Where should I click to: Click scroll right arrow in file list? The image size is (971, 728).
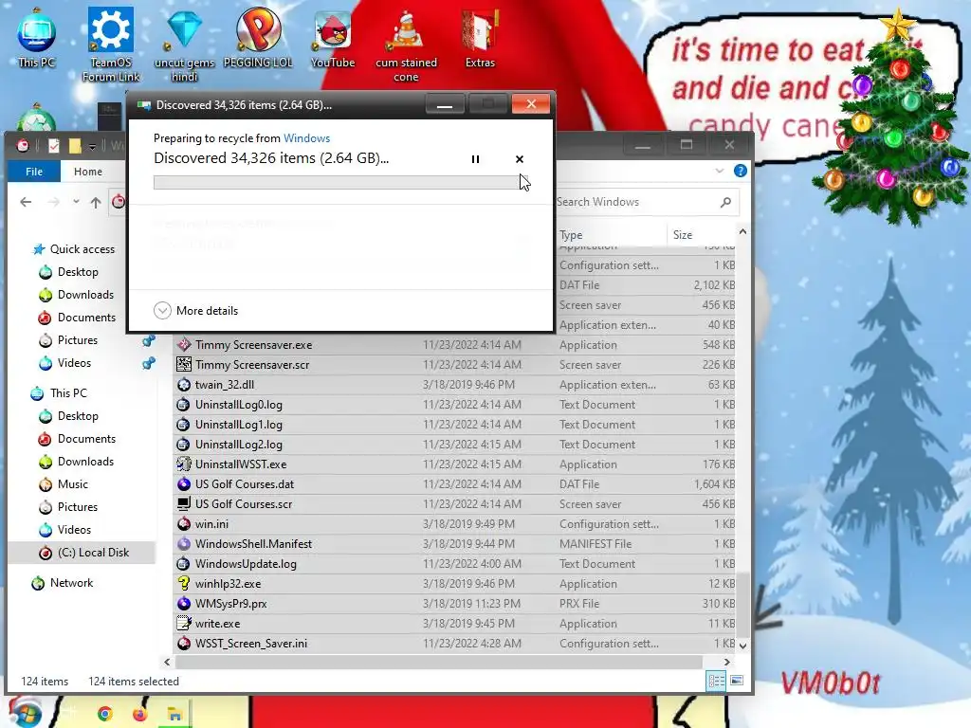tap(727, 663)
